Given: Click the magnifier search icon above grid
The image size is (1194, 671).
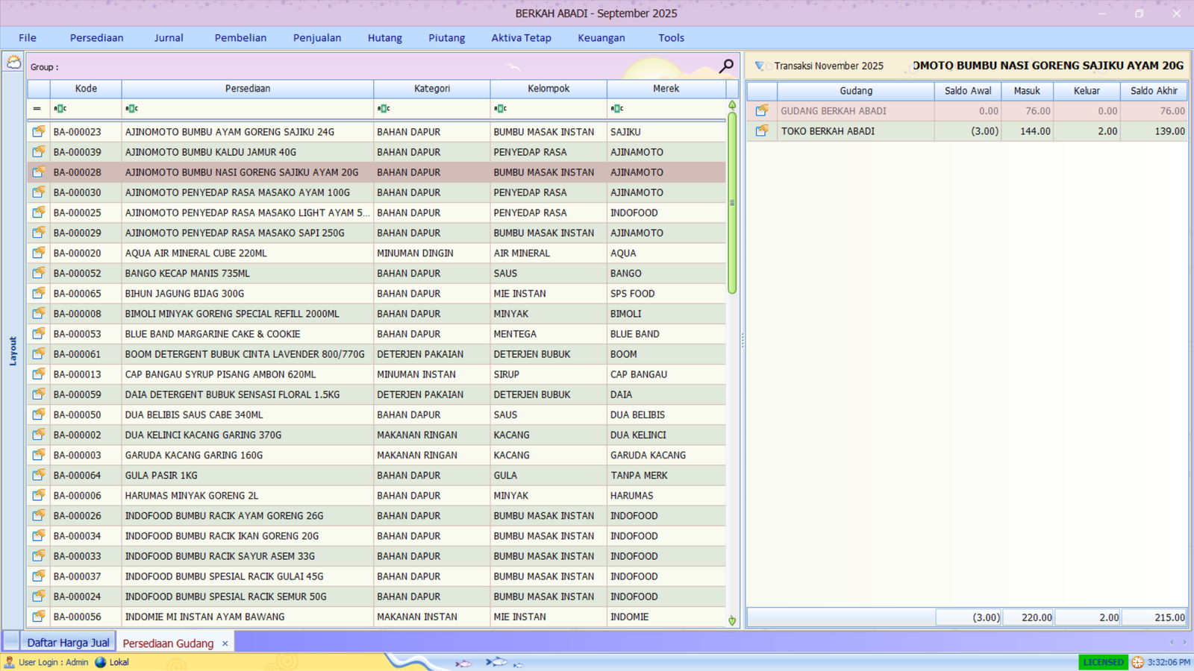Looking at the screenshot, I should (725, 66).
